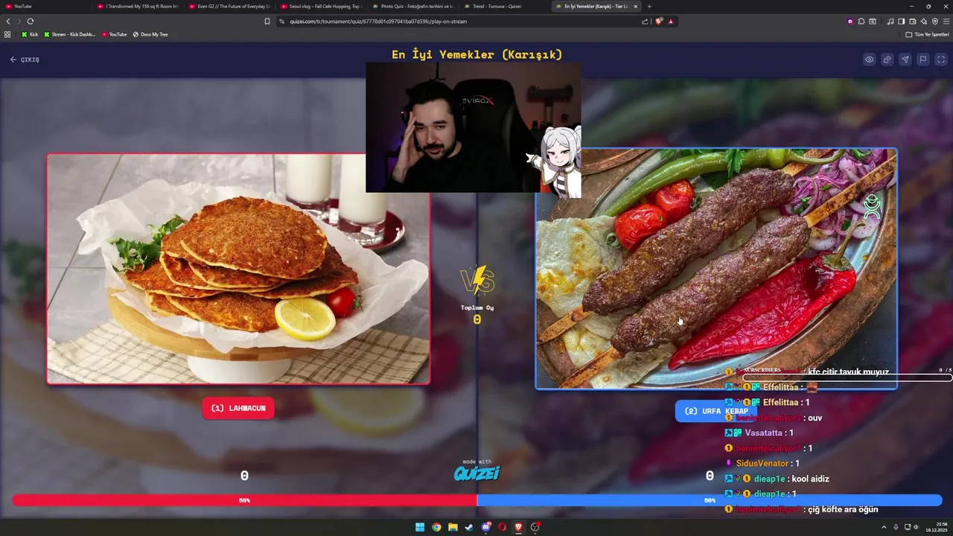Click the music note media control icon
The width and height of the screenshot is (953, 536).
[890, 22]
